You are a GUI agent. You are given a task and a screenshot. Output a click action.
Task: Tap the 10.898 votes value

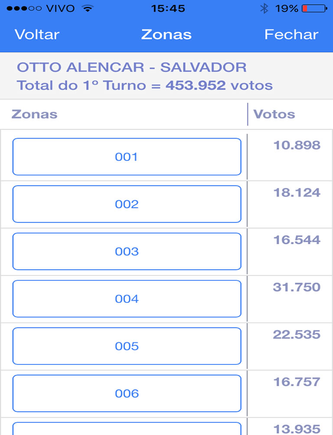point(297,145)
